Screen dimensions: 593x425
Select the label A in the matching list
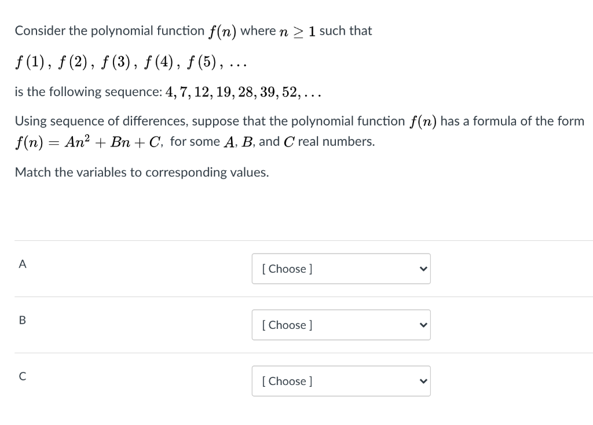[x=22, y=264]
